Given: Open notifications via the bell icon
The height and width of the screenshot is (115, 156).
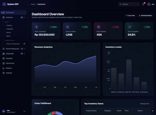Looking at the screenshot, I should point(143,4).
